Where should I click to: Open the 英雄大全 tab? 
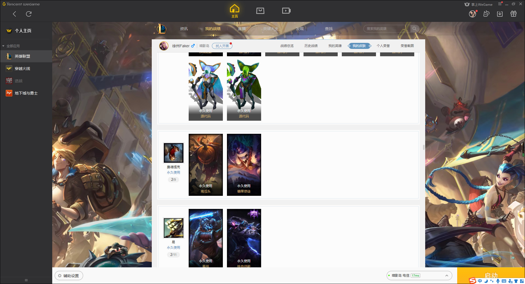(x=271, y=29)
